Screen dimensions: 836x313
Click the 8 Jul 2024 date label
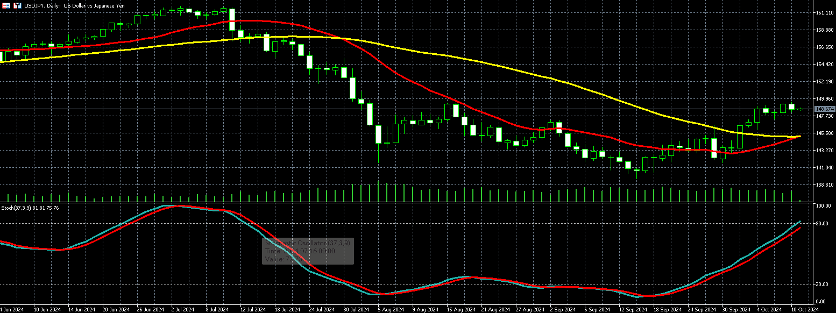pyautogui.click(x=216, y=310)
